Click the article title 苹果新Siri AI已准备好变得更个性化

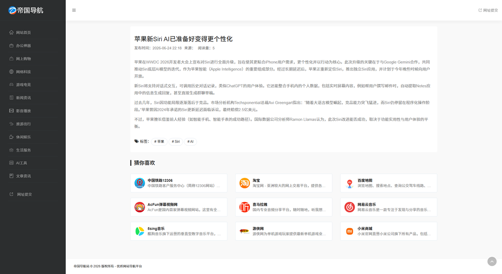(x=183, y=39)
